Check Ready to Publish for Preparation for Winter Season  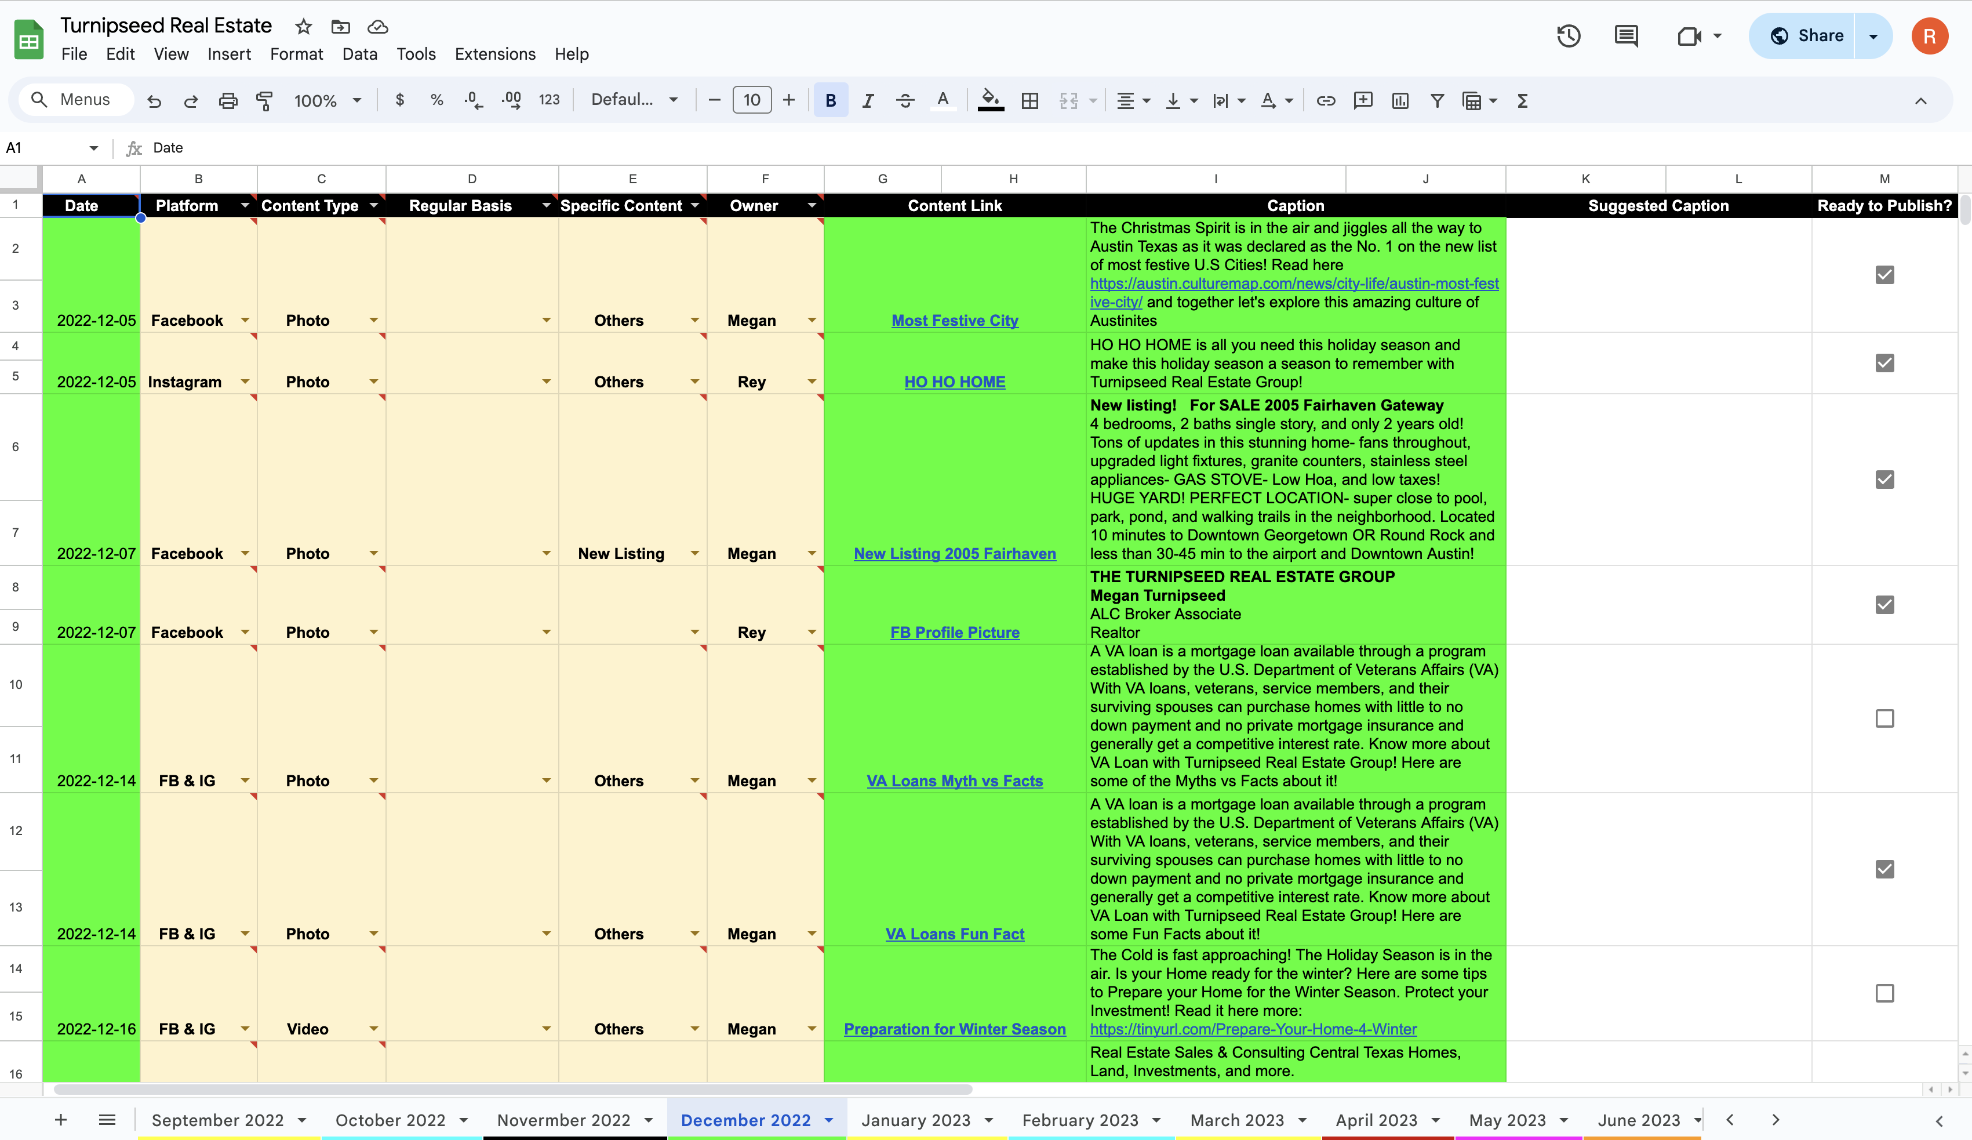(1885, 993)
